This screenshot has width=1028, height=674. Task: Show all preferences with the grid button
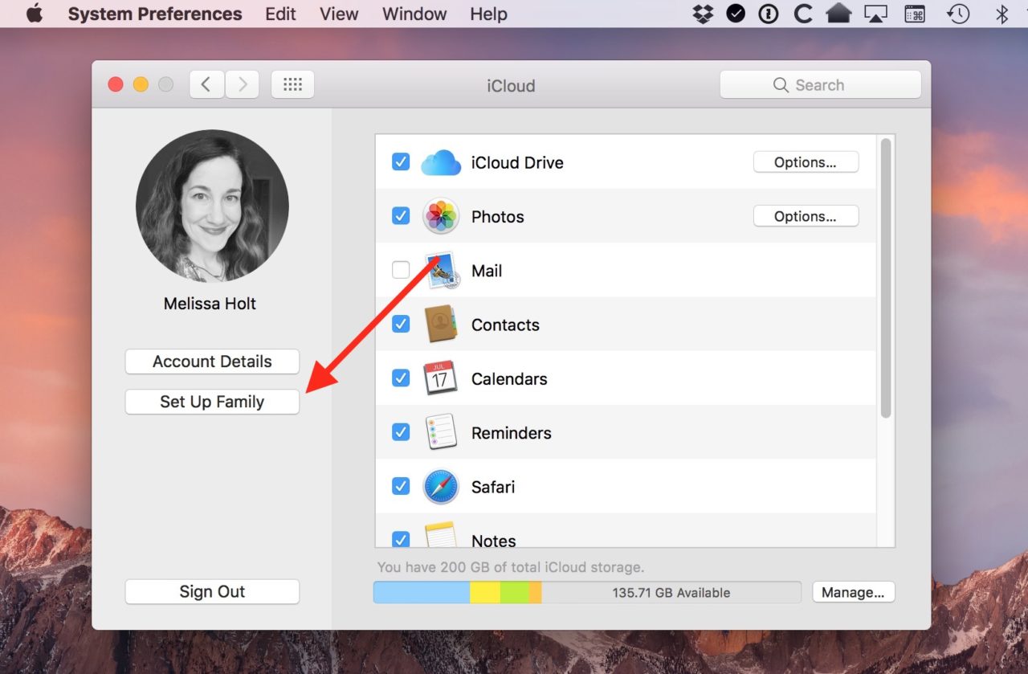coord(292,84)
